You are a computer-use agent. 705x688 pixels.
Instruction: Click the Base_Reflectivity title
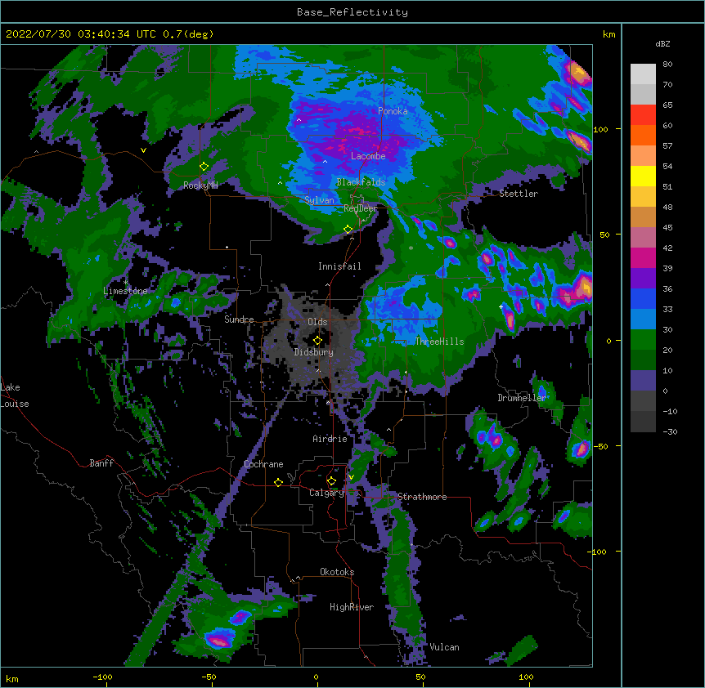tap(352, 12)
